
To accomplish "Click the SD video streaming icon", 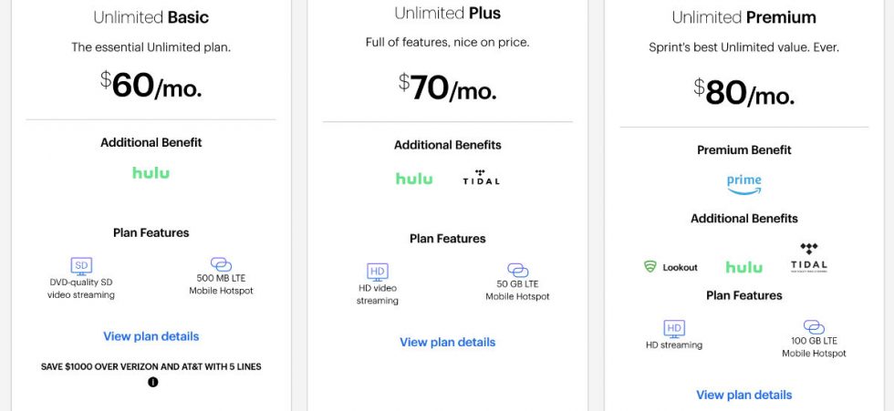I will point(81,265).
